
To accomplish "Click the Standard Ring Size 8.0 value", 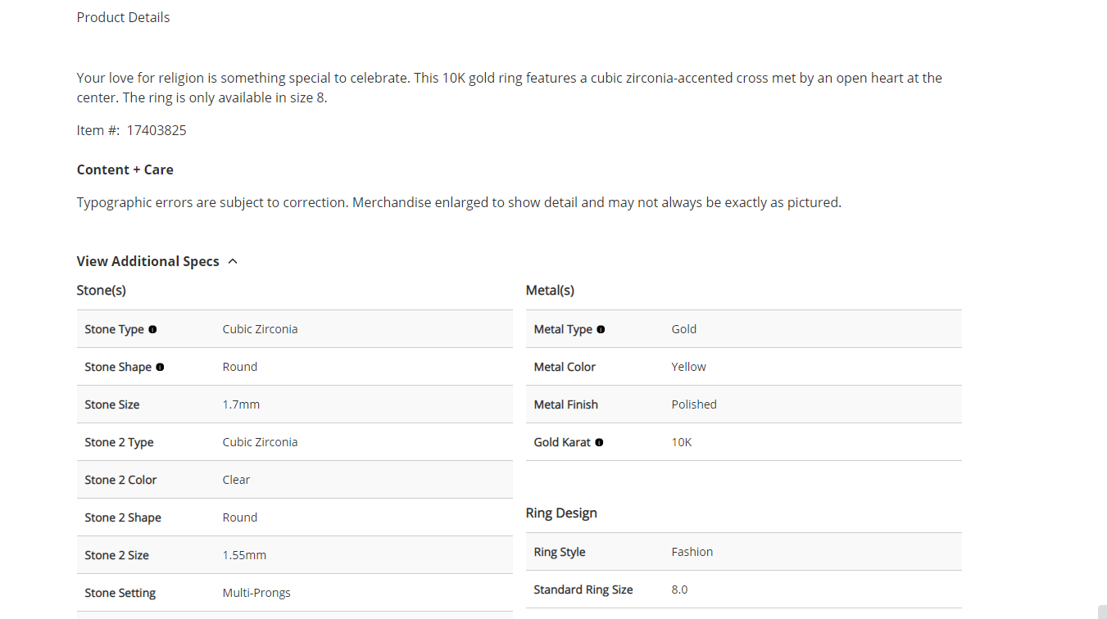I will pyautogui.click(x=679, y=590).
